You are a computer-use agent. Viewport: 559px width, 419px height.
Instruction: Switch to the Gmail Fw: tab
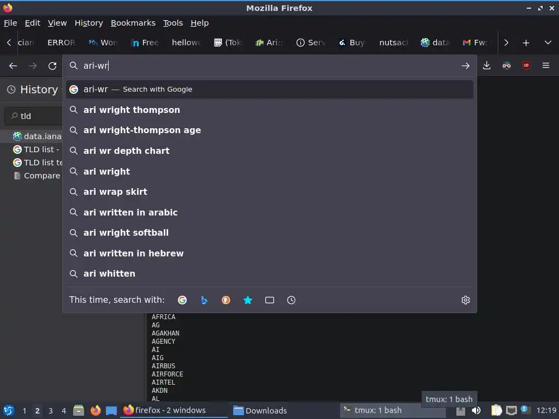coord(477,43)
